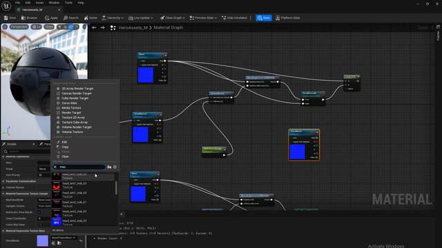Click the asset list vertical scrollbar

[x=116, y=188]
